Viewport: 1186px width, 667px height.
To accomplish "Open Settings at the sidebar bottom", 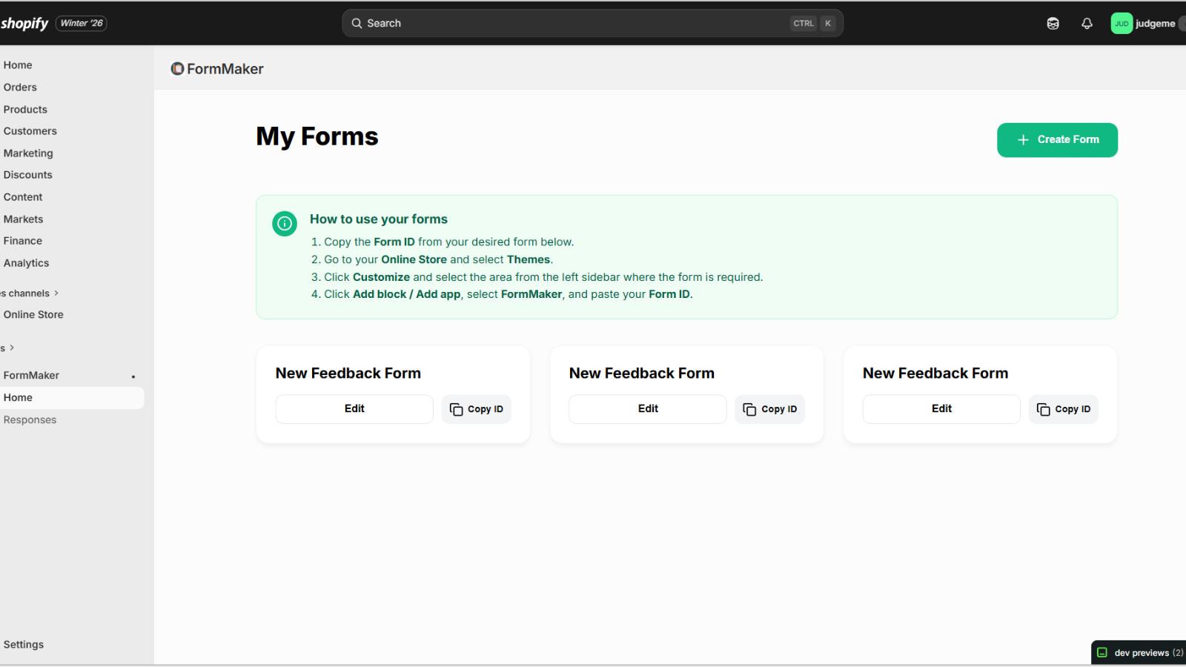I will point(24,645).
